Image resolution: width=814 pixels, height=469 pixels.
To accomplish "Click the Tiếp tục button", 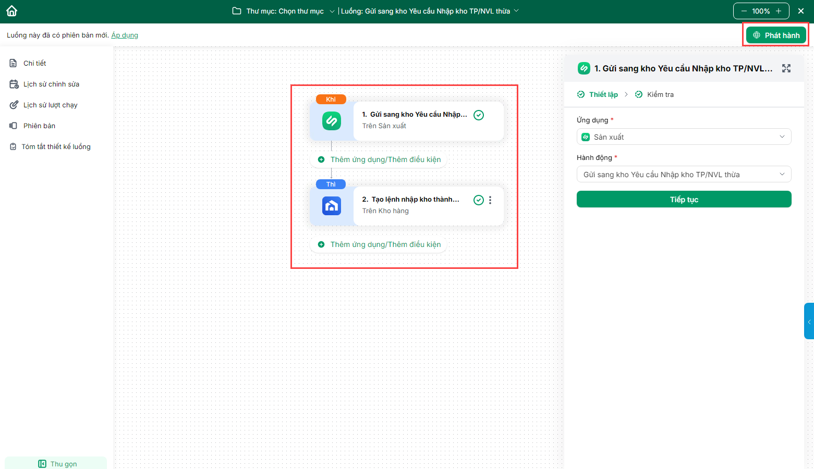I will (x=684, y=199).
